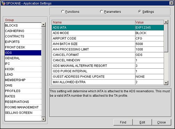Screen dimensions: 175x129
Task: Click the application icon in title bar
Action: point(3,3)
